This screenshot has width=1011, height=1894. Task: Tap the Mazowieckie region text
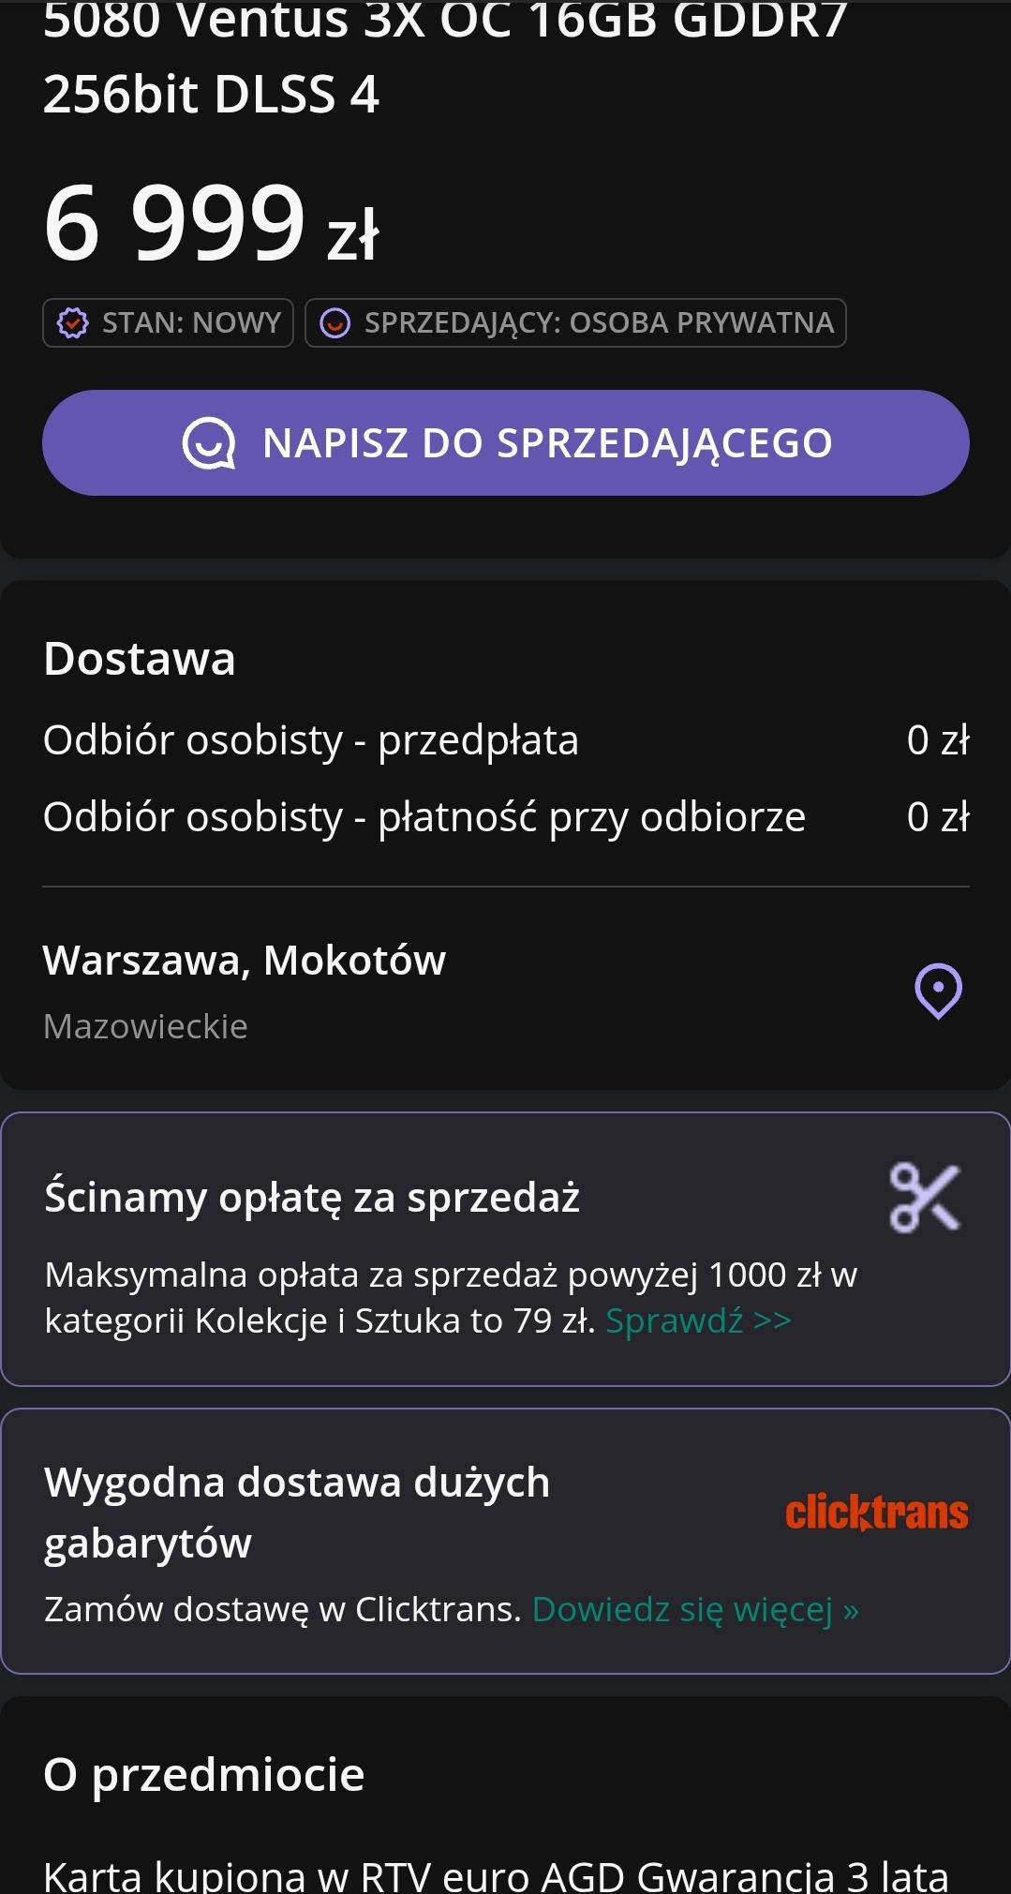(x=145, y=1027)
